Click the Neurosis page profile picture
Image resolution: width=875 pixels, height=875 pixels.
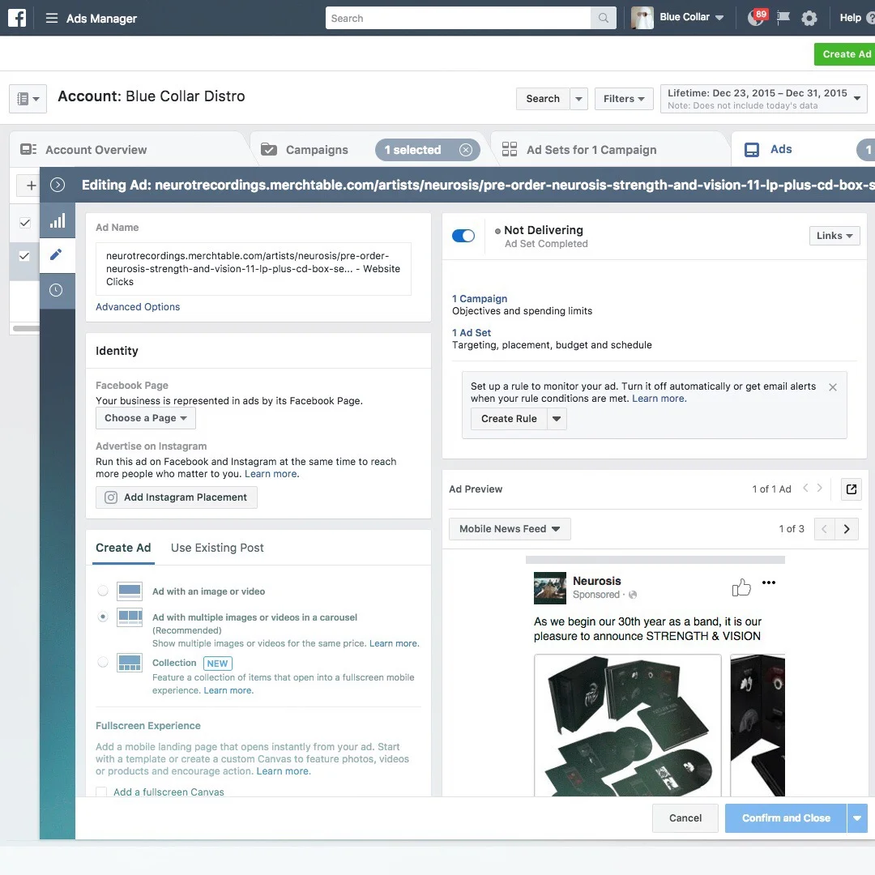(549, 588)
